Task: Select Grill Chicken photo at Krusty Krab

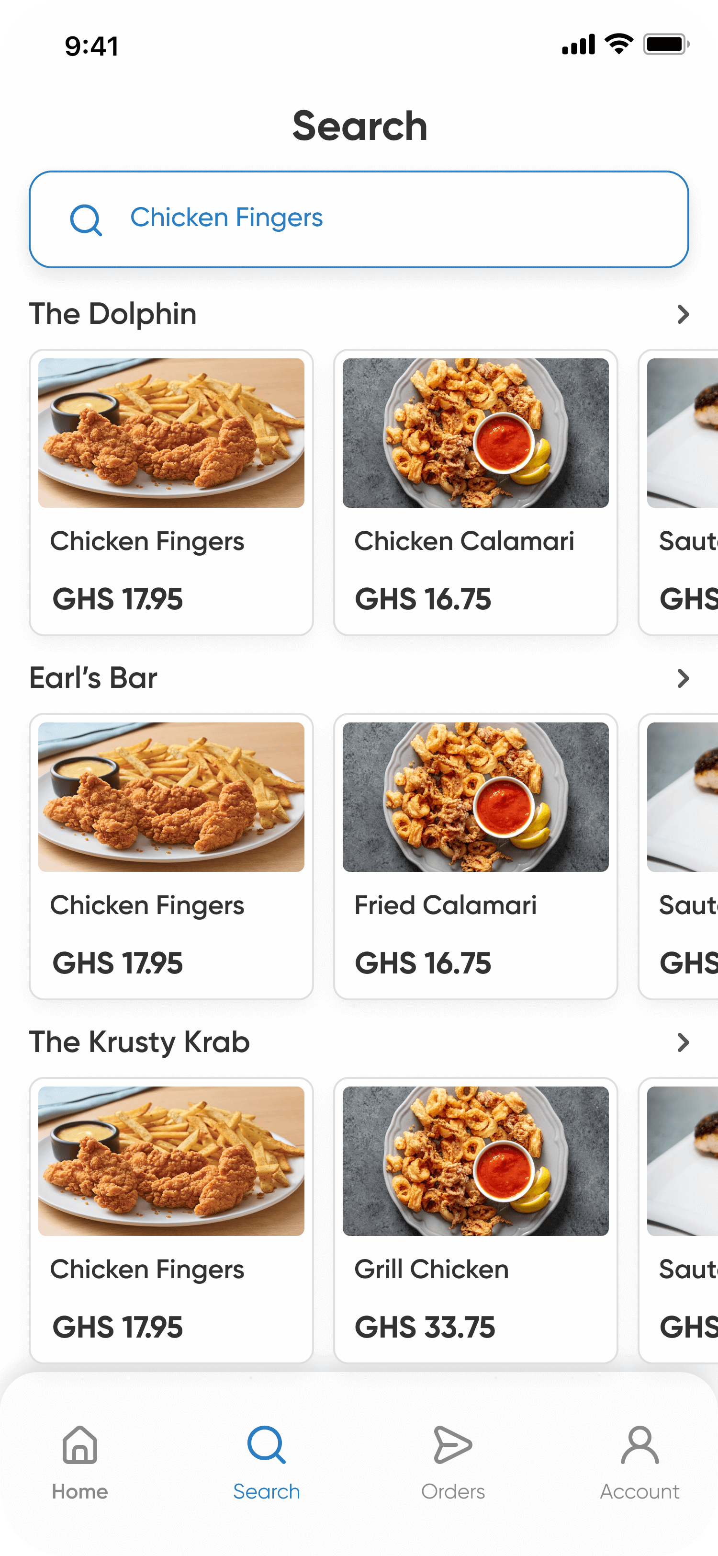Action: [475, 1161]
